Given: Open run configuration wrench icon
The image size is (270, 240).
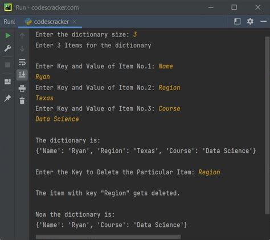Looking at the screenshot, I should (7, 48).
